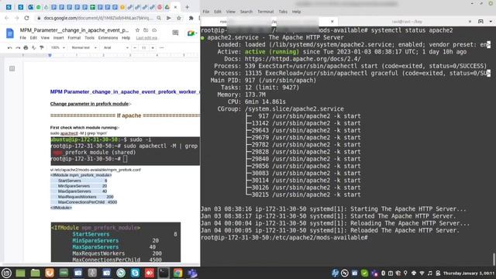Open the terminal window's Search menu

(x=246, y=12)
